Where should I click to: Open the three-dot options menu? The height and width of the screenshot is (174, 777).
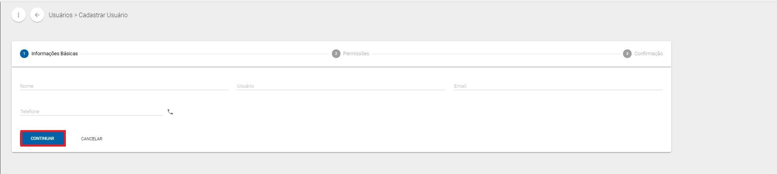(x=18, y=15)
